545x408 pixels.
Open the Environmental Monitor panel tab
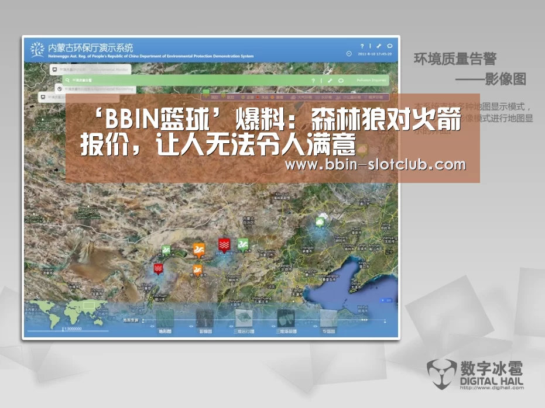coord(90,70)
